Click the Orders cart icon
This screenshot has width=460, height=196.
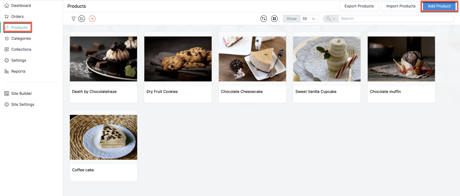(7, 16)
